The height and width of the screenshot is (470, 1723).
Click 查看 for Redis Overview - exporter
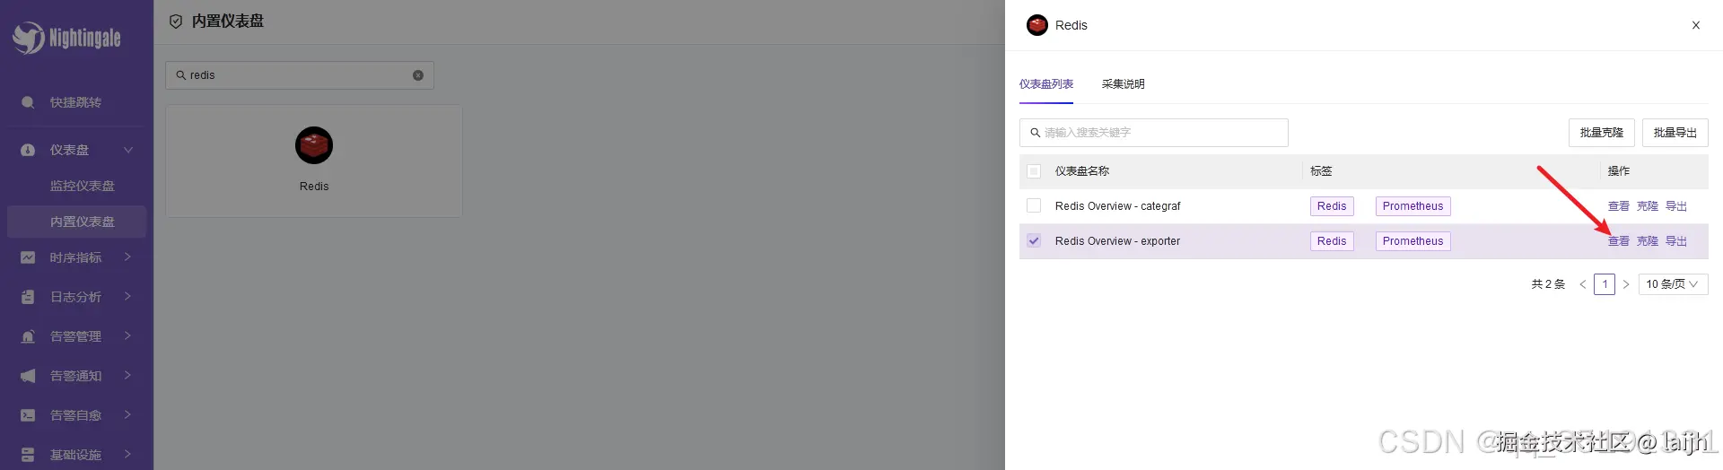[1619, 241]
